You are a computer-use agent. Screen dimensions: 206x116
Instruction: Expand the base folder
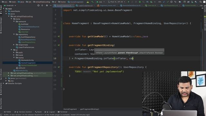pos(14,55)
